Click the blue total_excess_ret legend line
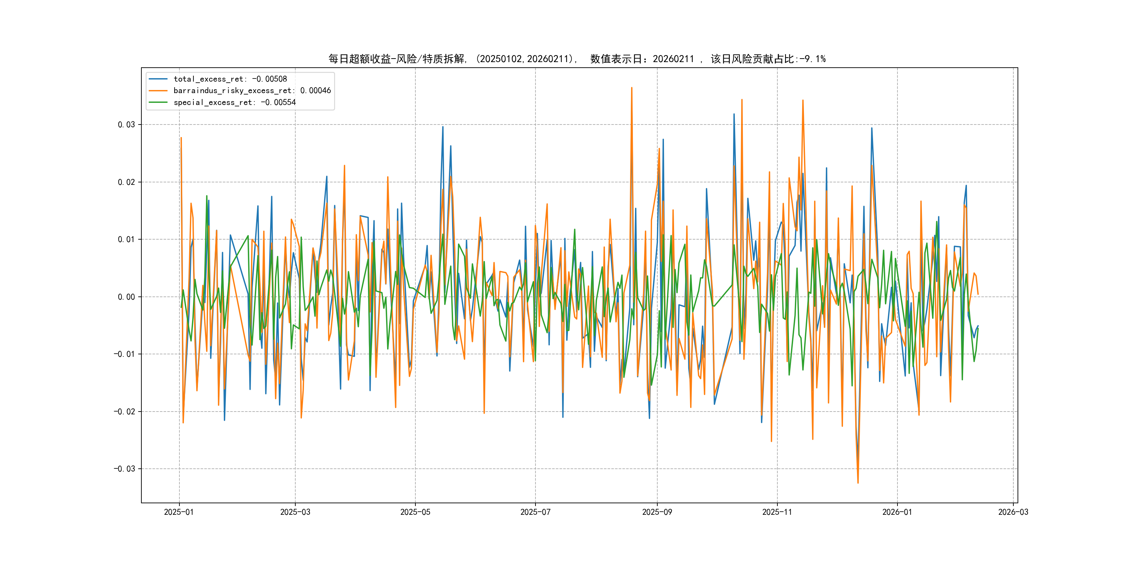Image resolution: width=1131 pixels, height=565 pixels. tap(158, 79)
